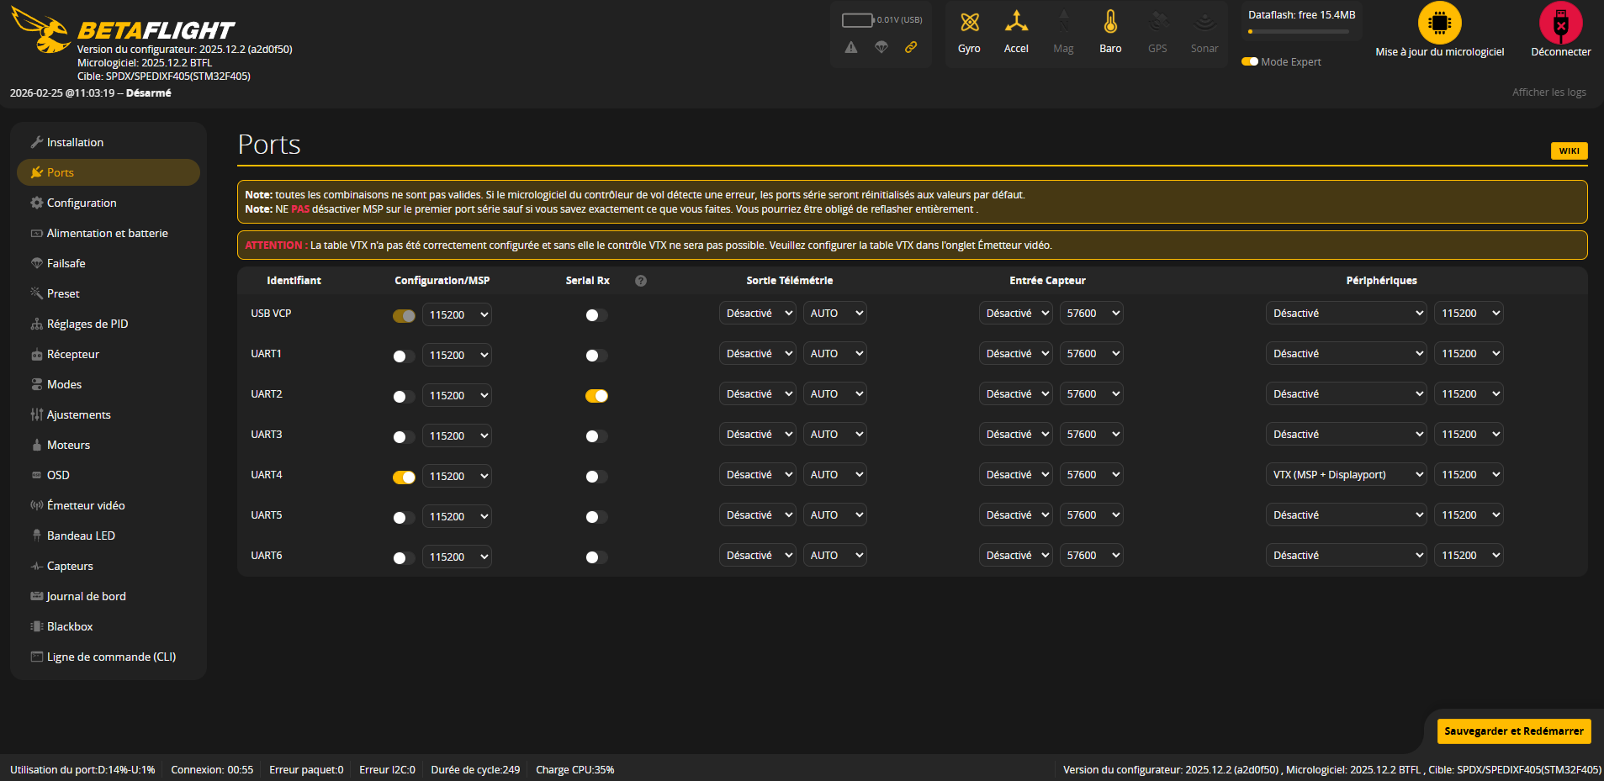Toggle MSP configuration for UART4

click(404, 478)
